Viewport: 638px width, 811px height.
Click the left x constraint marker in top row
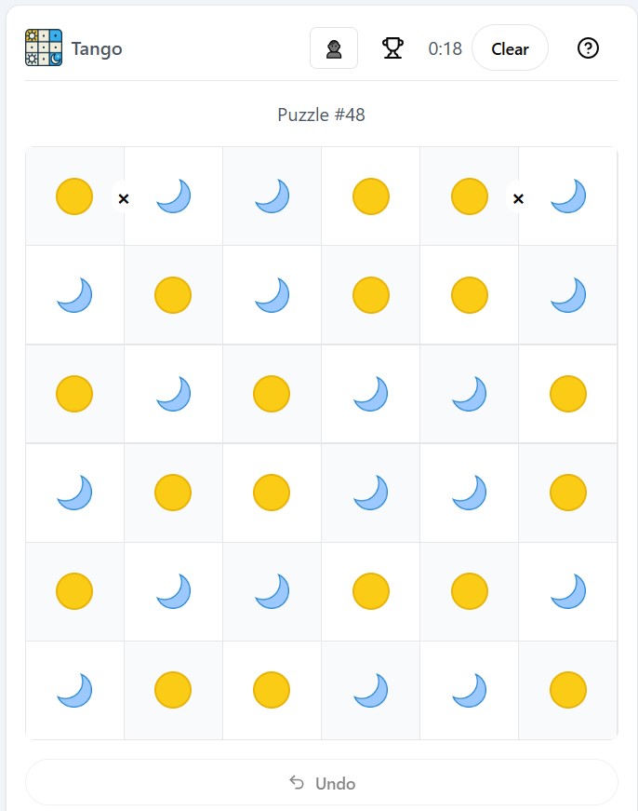[x=124, y=197]
